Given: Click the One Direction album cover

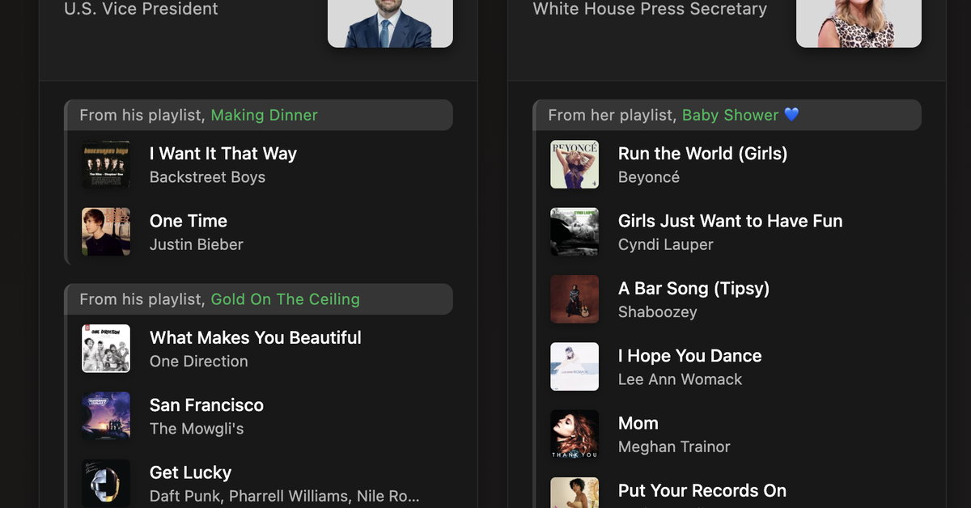Looking at the screenshot, I should pyautogui.click(x=105, y=348).
